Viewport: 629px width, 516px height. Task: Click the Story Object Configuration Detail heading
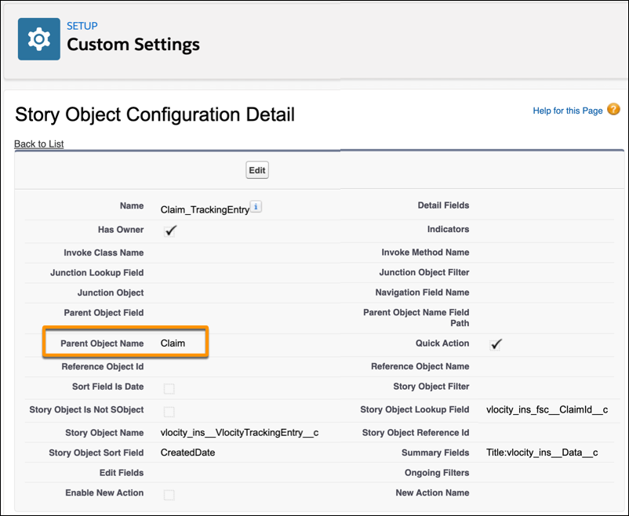pyautogui.click(x=155, y=114)
